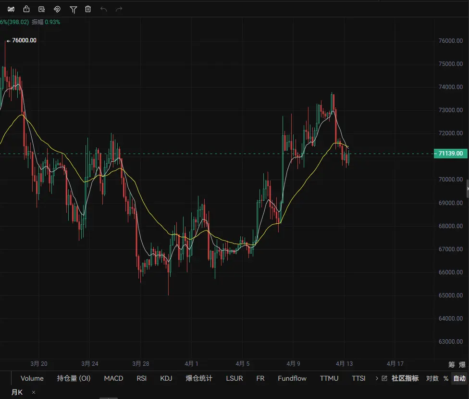This screenshot has width=469, height=399.
Task: Open the 筹 chip distribution button
Action: (x=451, y=364)
